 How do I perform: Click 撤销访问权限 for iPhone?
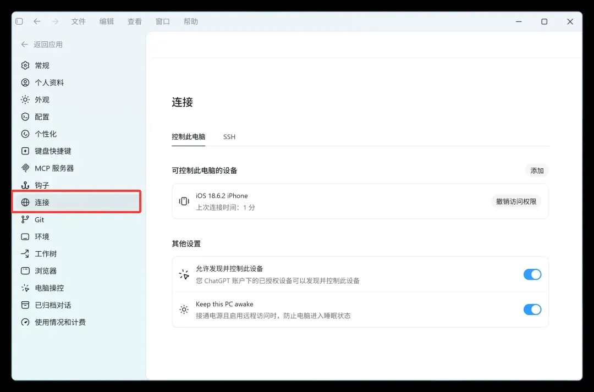[x=516, y=201]
